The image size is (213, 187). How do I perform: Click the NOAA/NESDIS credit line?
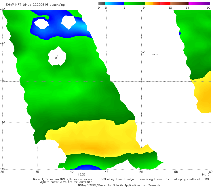coord(119,185)
